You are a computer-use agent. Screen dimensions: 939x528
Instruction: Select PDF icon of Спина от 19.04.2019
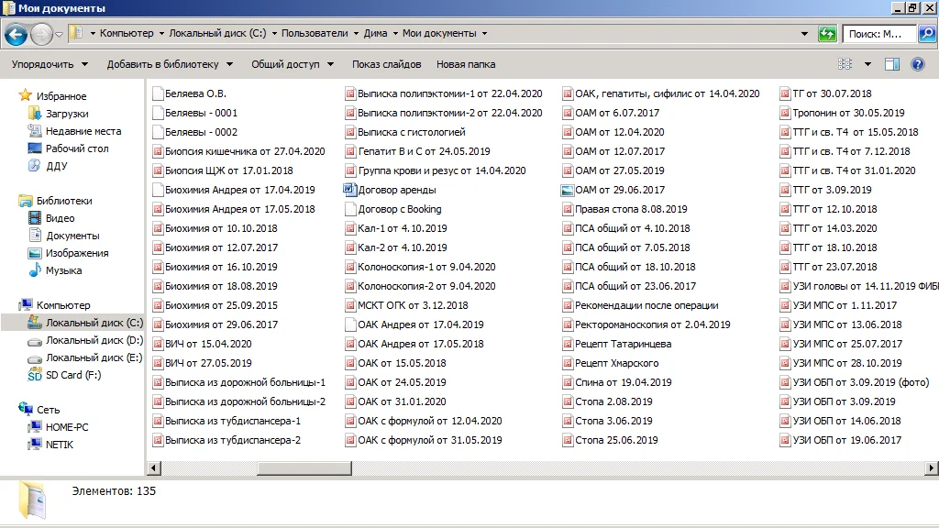(567, 382)
